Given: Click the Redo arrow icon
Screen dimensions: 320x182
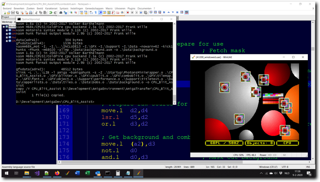Looking at the screenshot, I should (55, 12).
